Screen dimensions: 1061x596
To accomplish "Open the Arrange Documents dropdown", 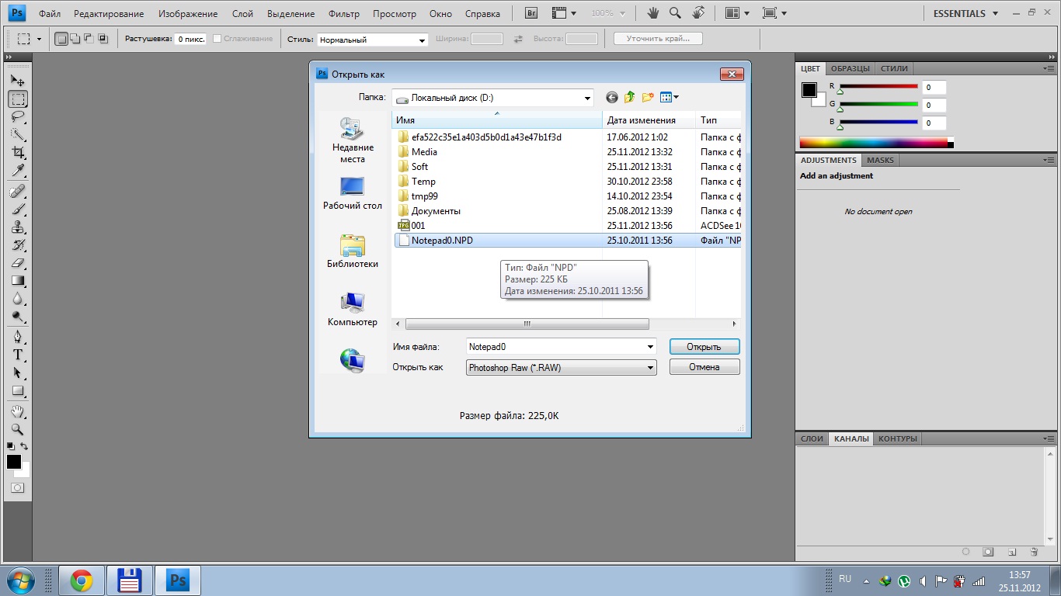I will tap(737, 13).
